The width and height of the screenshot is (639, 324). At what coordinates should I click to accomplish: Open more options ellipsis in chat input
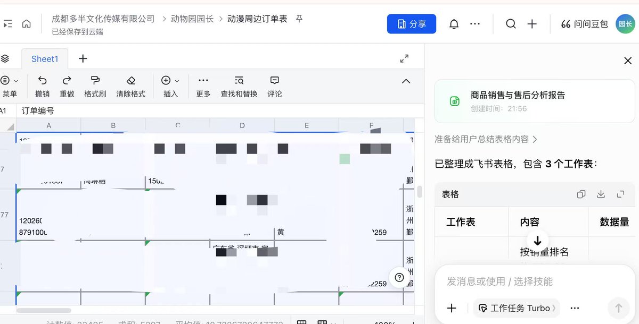tap(575, 308)
